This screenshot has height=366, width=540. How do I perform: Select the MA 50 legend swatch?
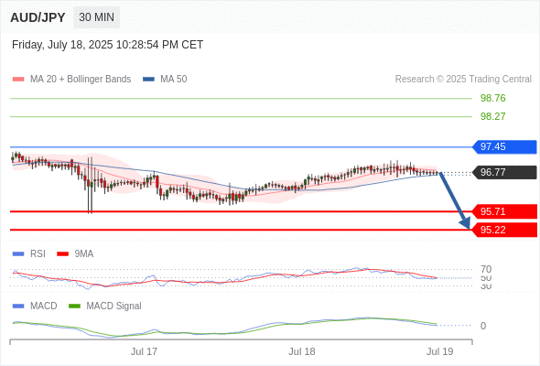coord(148,80)
